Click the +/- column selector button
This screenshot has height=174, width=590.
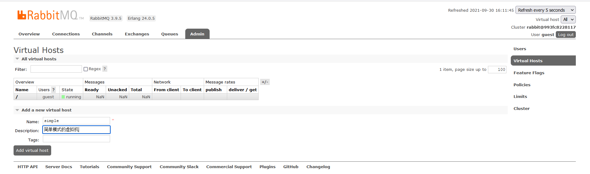pos(265,82)
